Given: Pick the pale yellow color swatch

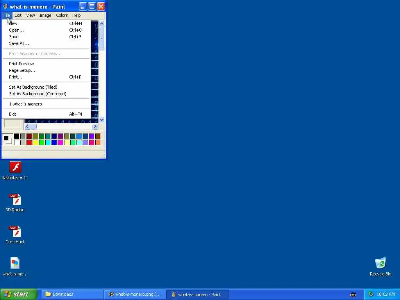Looking at the screenshot, I should pos(66,142).
